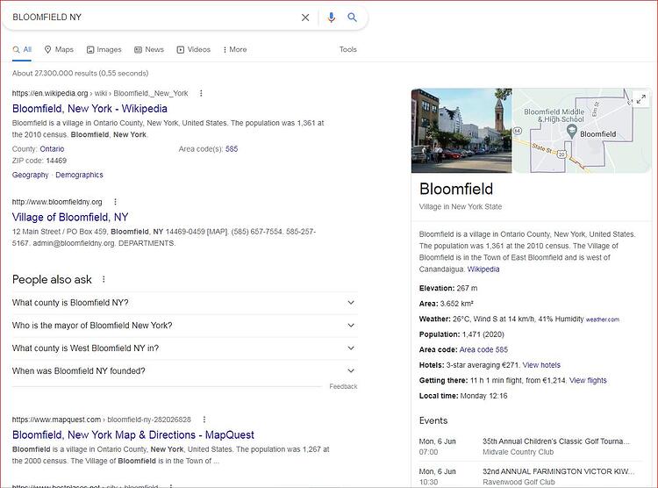Expand 'When was Bloomfield NY founded?'
This screenshot has width=658, height=488.
[184, 371]
